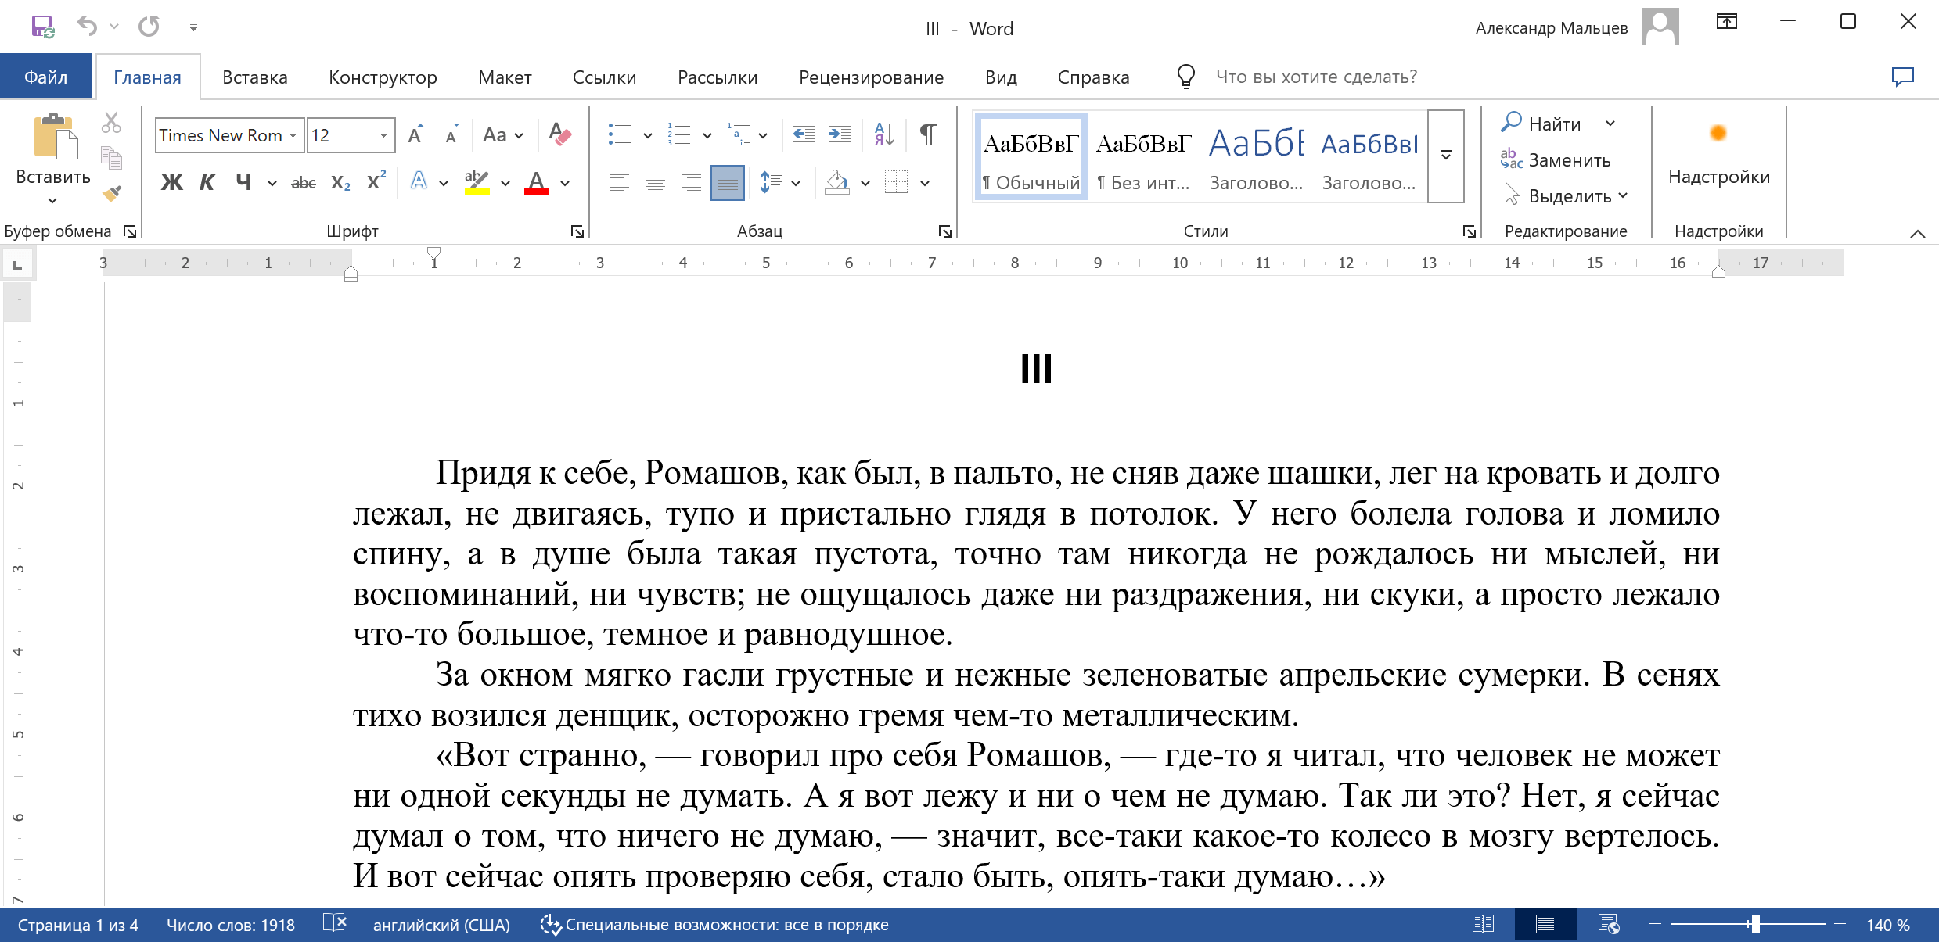Click the Strikethrough abc icon
Screen dimensions: 1939x942
[303, 183]
